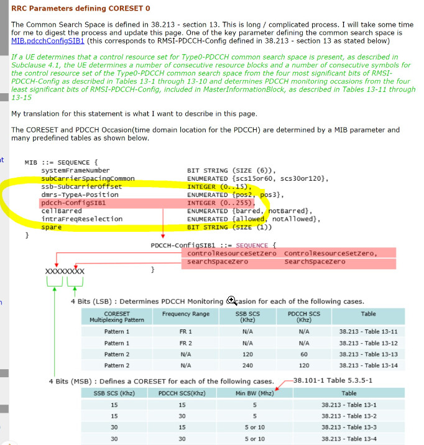Select the intraFreqReselection field name

click(82, 219)
